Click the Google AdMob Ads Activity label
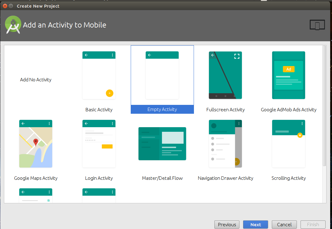Viewport: 332px width, 229px height. (x=289, y=110)
